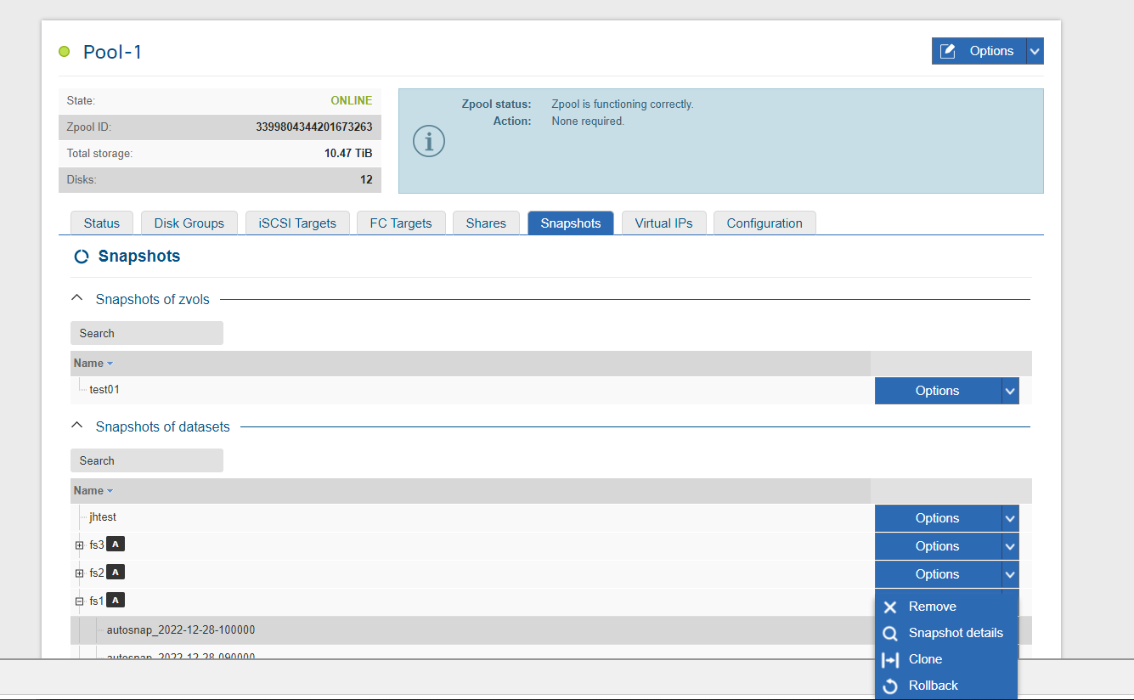Click the Search field under datasets snapshots
Screen dimensions: 1134x700
click(147, 460)
